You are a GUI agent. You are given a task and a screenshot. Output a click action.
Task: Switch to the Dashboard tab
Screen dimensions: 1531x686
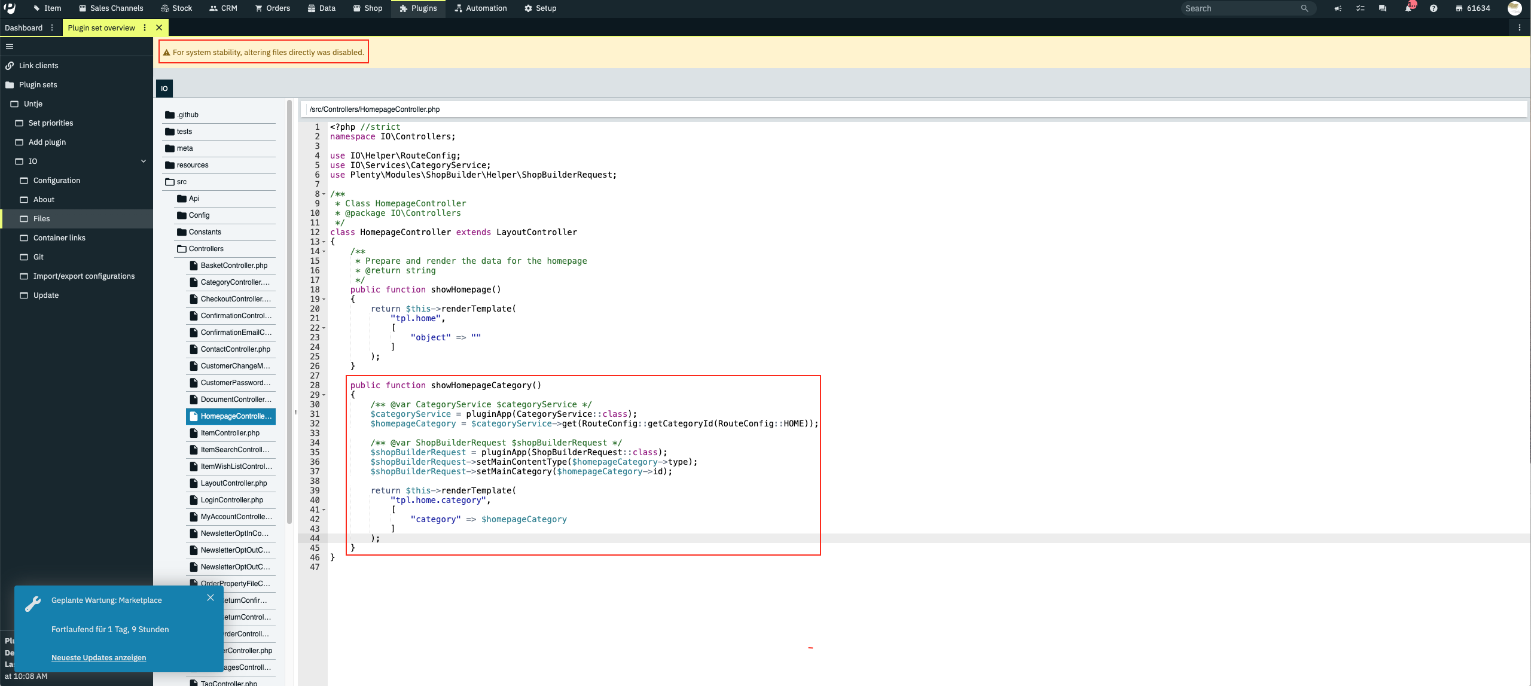tap(24, 28)
